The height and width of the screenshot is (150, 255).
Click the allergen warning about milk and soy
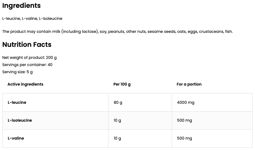point(117,32)
